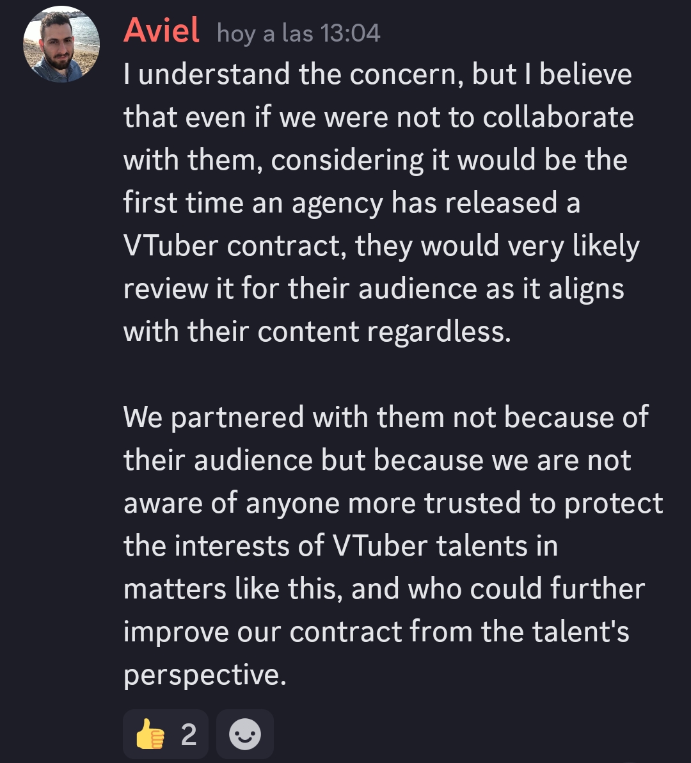691x763 pixels.
Task: Click the thumbs up reaction emoji
Action: click(150, 734)
